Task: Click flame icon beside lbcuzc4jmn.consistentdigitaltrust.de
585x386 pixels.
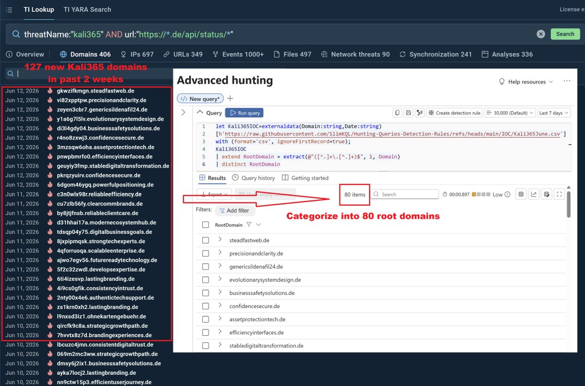Action: tap(50, 345)
